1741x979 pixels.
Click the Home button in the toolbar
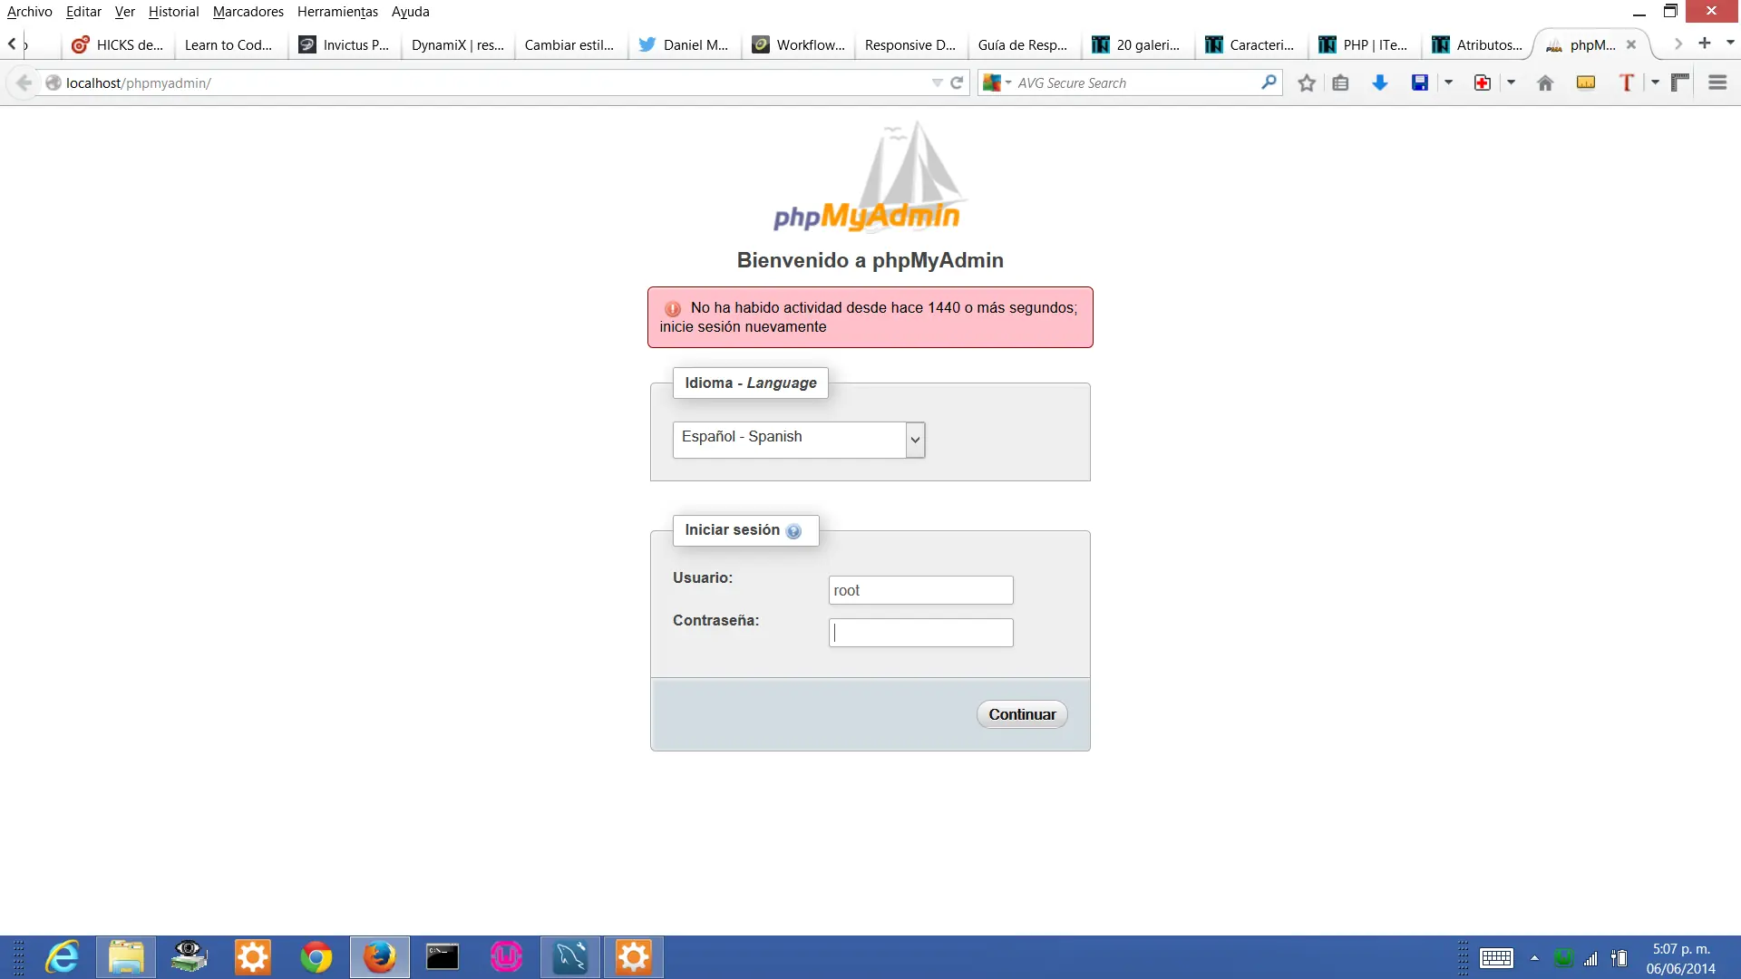(1545, 82)
